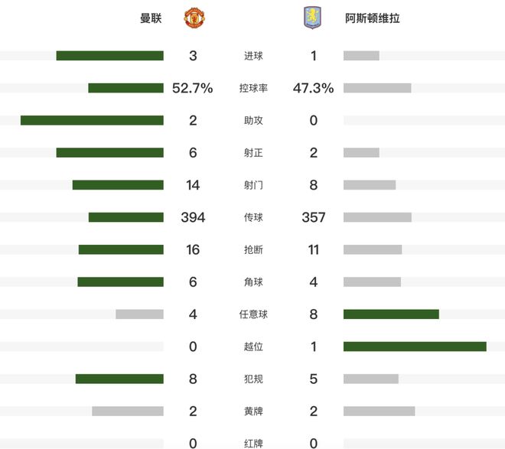The image size is (505, 449).
Task: Click the 射正 stat label
Action: (253, 153)
